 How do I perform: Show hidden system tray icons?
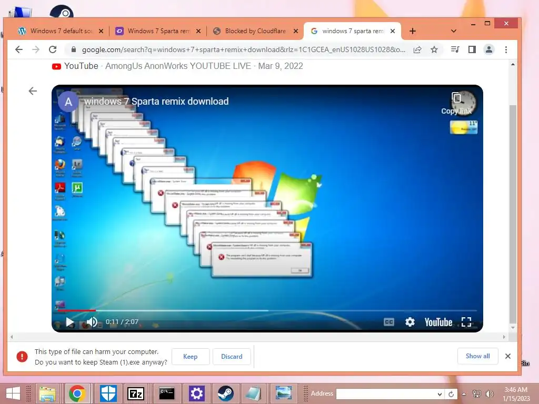click(464, 394)
